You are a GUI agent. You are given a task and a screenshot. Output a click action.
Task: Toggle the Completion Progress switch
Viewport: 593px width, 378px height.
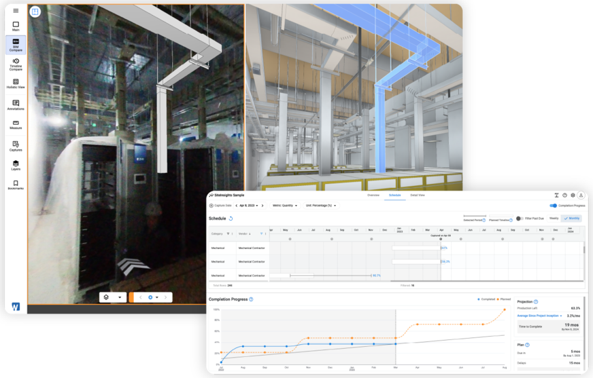(x=553, y=206)
